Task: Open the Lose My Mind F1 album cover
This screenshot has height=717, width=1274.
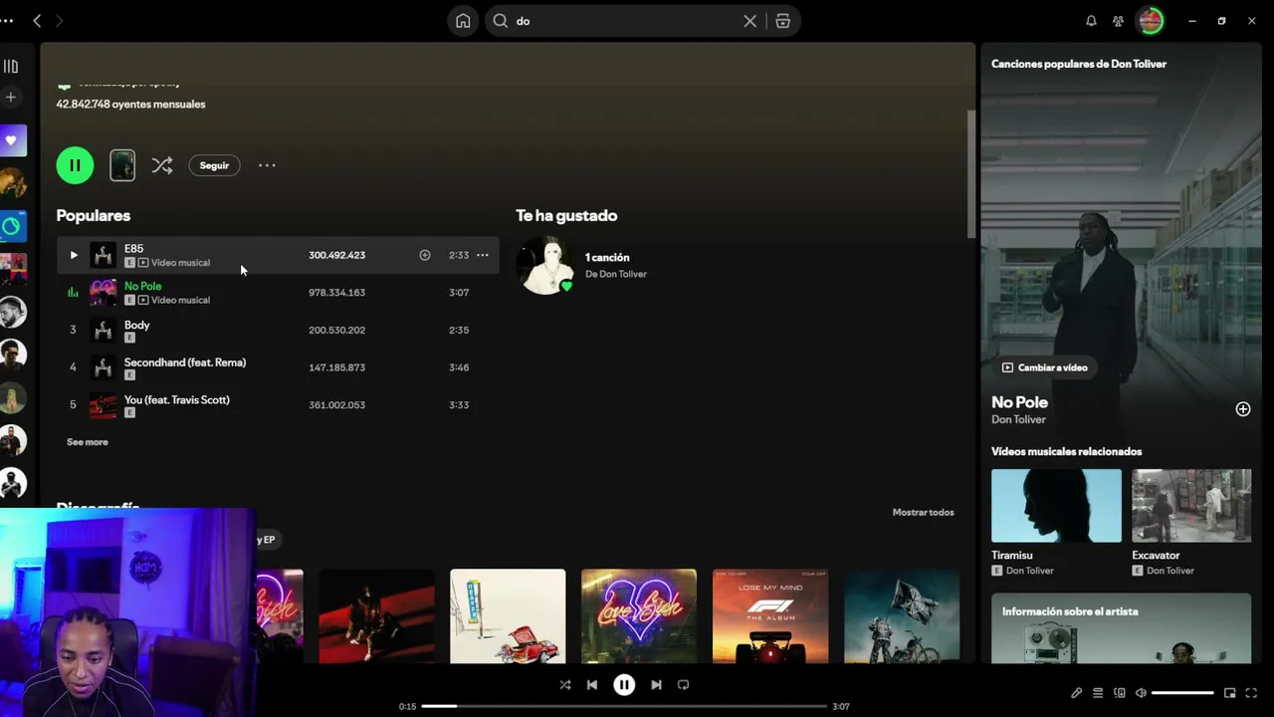Action: [770, 615]
